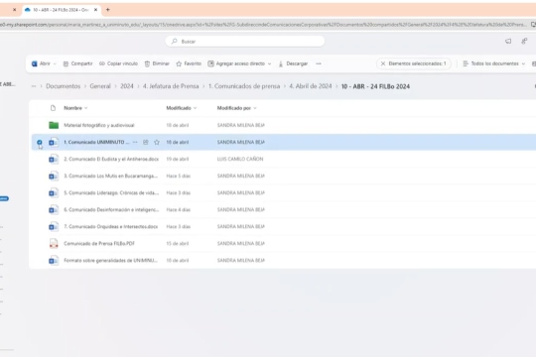
Task: Expand Agregar acceso directo dropdown
Action: coord(269,63)
